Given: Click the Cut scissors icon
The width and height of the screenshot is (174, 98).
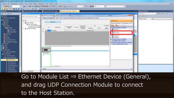Looking at the screenshot, I should coord(24,7).
